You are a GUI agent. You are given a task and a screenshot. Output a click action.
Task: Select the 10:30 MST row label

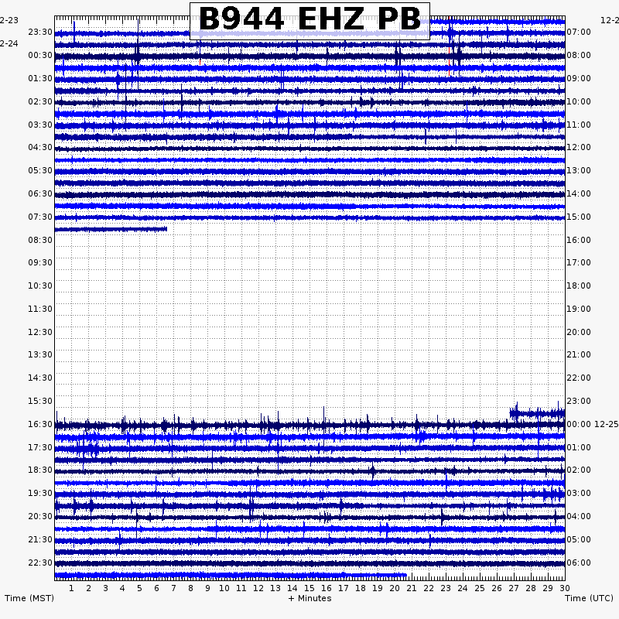click(x=40, y=286)
